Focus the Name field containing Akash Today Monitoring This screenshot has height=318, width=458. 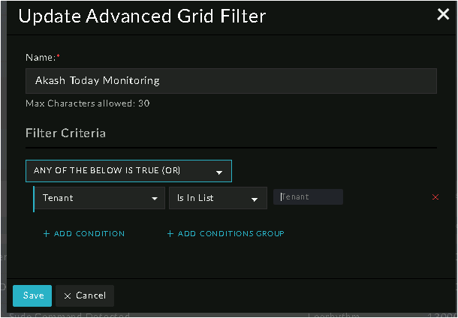coord(231,81)
